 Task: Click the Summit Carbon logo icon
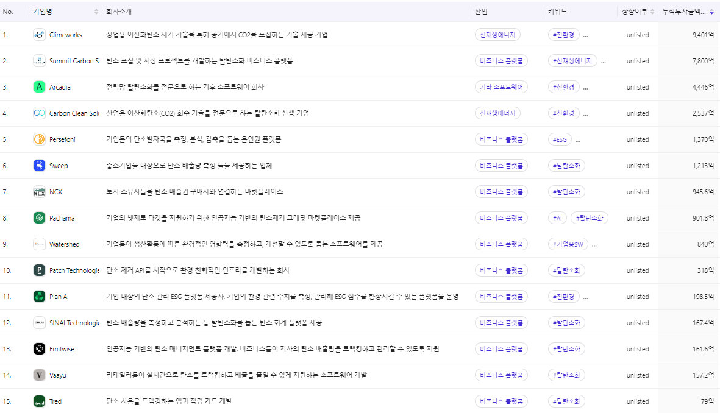40,60
